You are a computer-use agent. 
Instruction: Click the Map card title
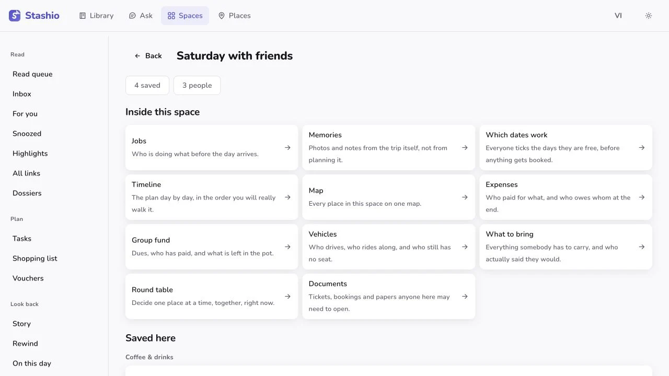point(316,191)
